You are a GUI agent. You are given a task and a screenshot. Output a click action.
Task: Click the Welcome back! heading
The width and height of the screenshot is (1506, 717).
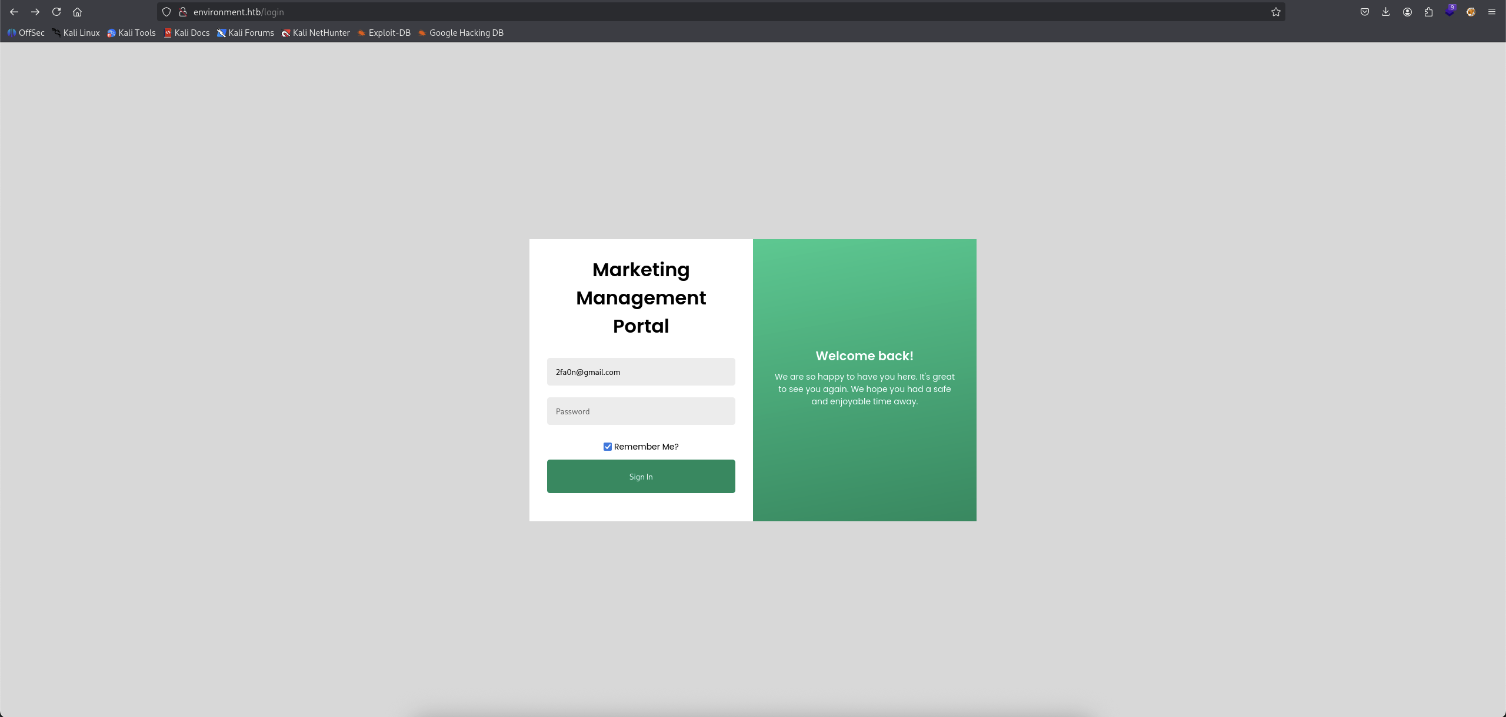[x=864, y=356]
